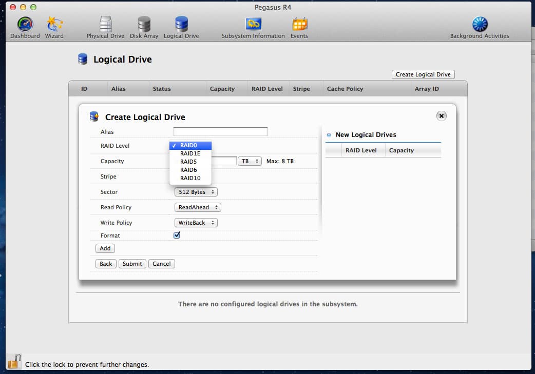
Task: Click the macOS yellow minimize window button
Action: click(x=23, y=7)
